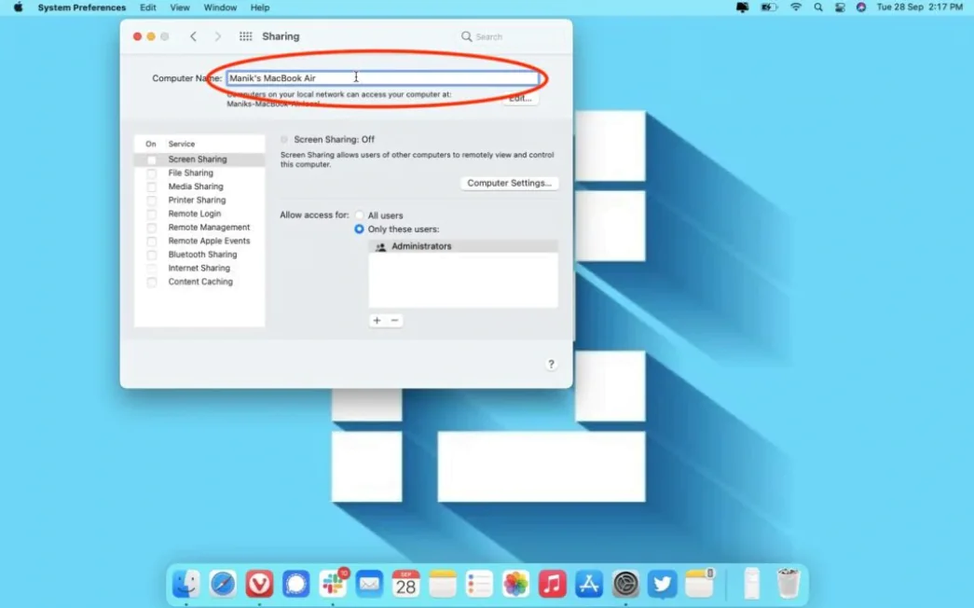Click the Computer Settings... button
974x608 pixels.
[509, 183]
